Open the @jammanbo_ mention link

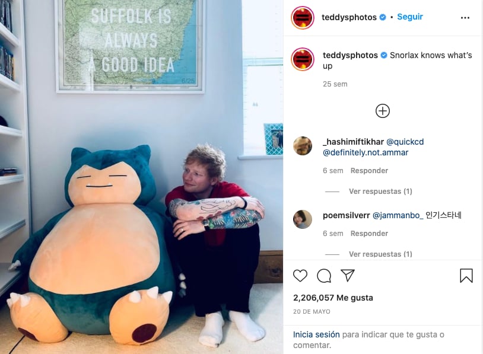click(398, 215)
